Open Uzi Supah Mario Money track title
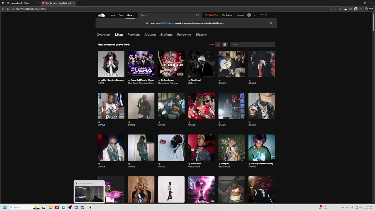 click(263, 164)
